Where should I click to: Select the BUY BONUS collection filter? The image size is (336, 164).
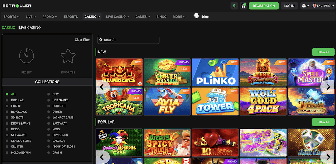click(58, 135)
